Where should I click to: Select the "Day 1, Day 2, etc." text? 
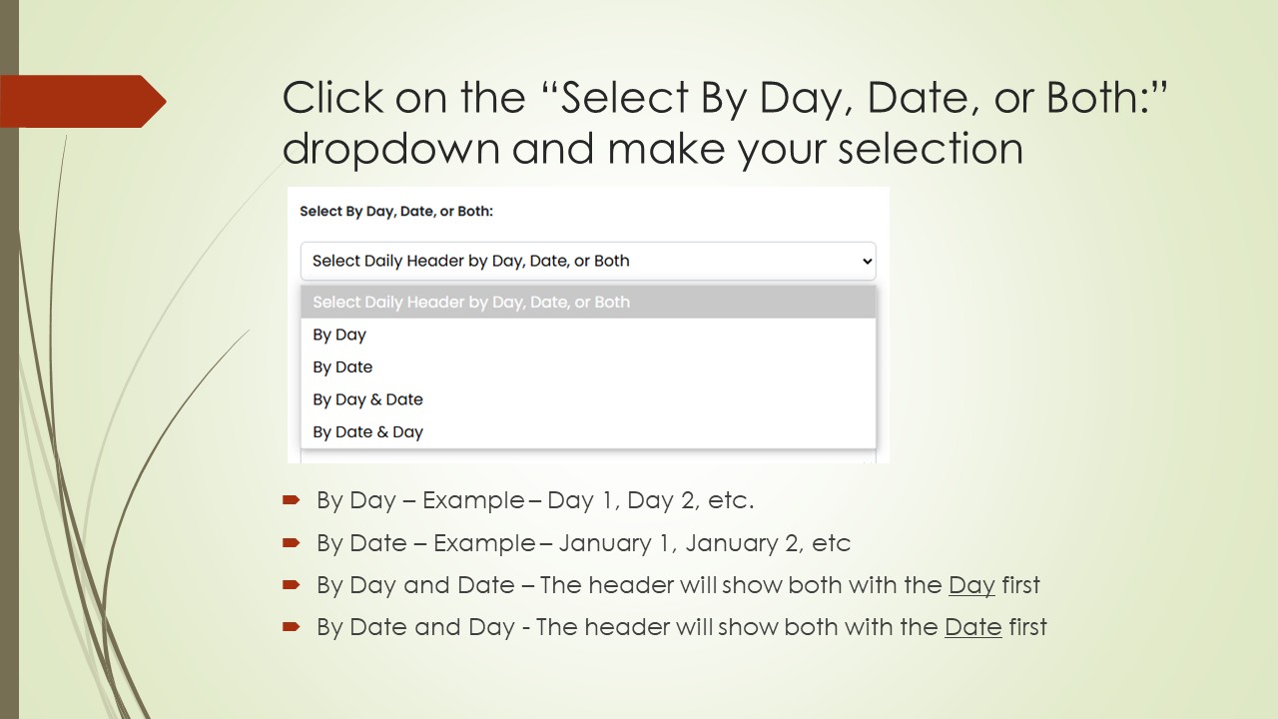pos(650,500)
